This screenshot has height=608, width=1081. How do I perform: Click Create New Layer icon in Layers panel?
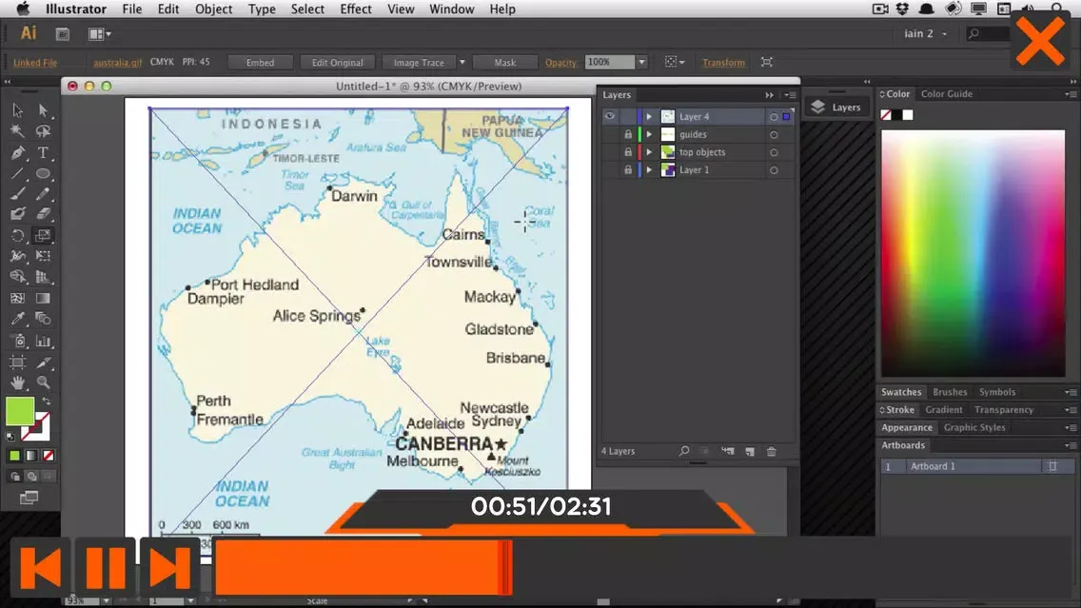pyautogui.click(x=750, y=452)
